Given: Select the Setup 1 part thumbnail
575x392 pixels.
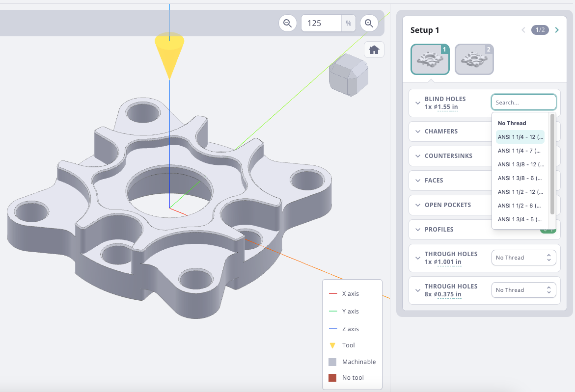Looking at the screenshot, I should [x=430, y=58].
